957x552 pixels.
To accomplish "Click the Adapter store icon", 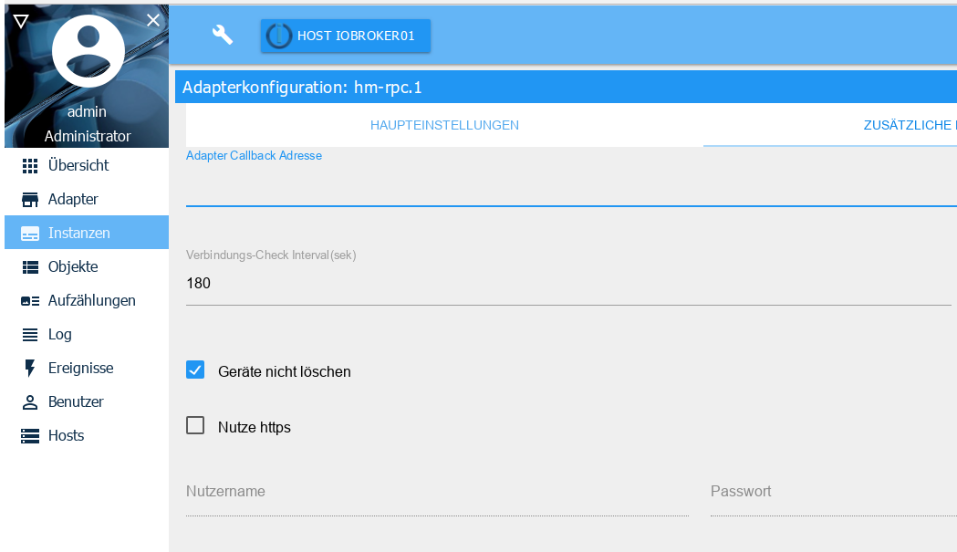I will [30, 200].
